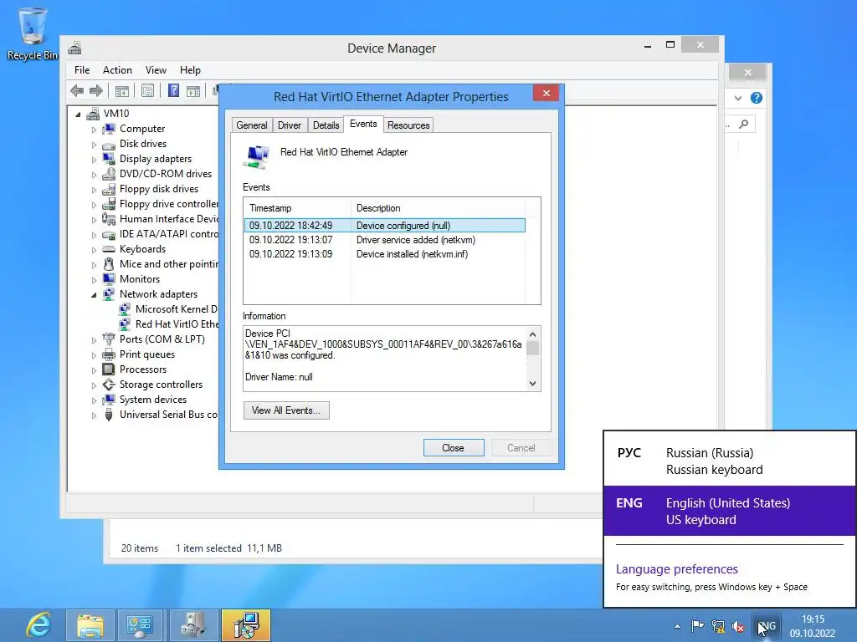Open the Recycle Bin desktop icon
857x642 pixels.
click(33, 33)
